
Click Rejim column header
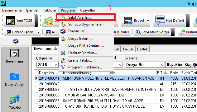pyautogui.click(x=174, y=73)
